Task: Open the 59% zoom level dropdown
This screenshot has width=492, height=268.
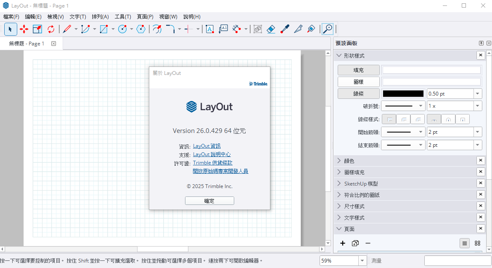Action: pos(362,261)
